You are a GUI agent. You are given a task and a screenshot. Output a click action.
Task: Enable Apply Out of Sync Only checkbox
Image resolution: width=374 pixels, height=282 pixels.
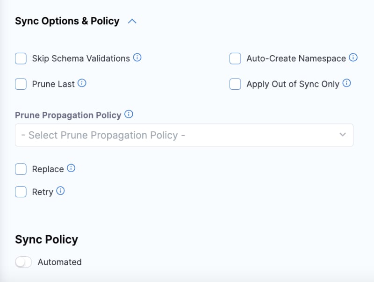tap(235, 84)
